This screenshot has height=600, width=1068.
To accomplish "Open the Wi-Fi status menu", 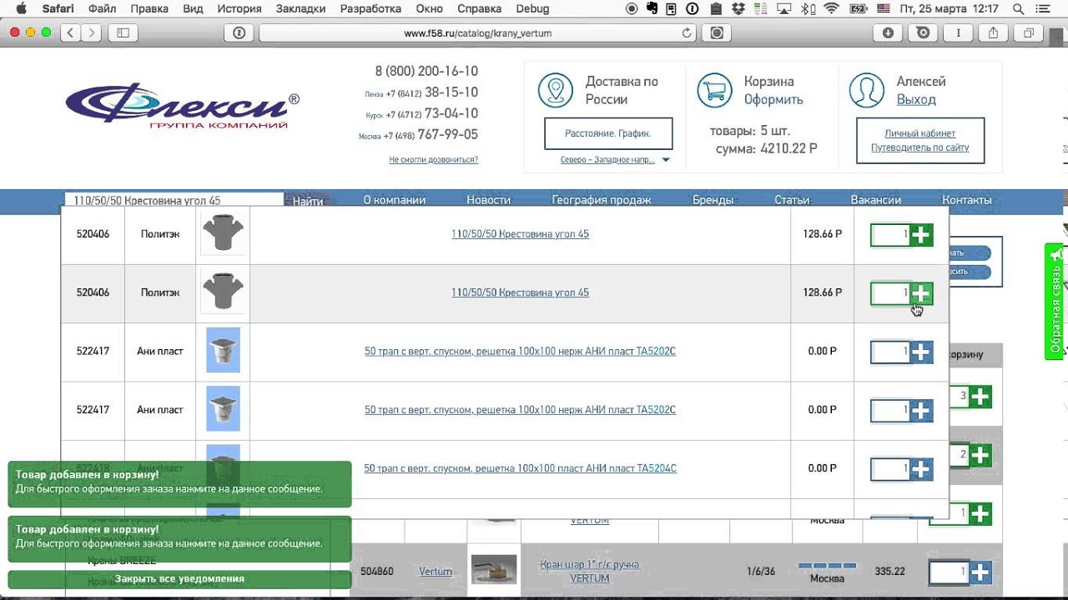I will click(830, 8).
